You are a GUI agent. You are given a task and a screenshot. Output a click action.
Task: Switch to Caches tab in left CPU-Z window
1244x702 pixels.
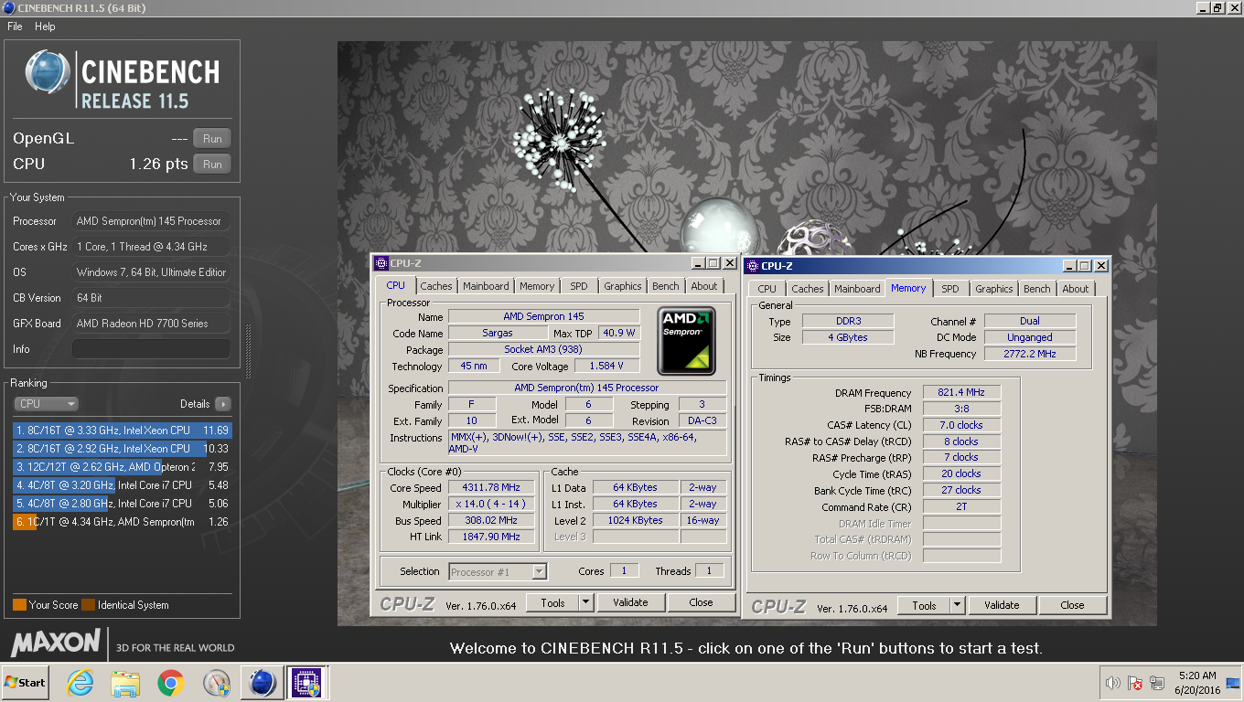436,286
